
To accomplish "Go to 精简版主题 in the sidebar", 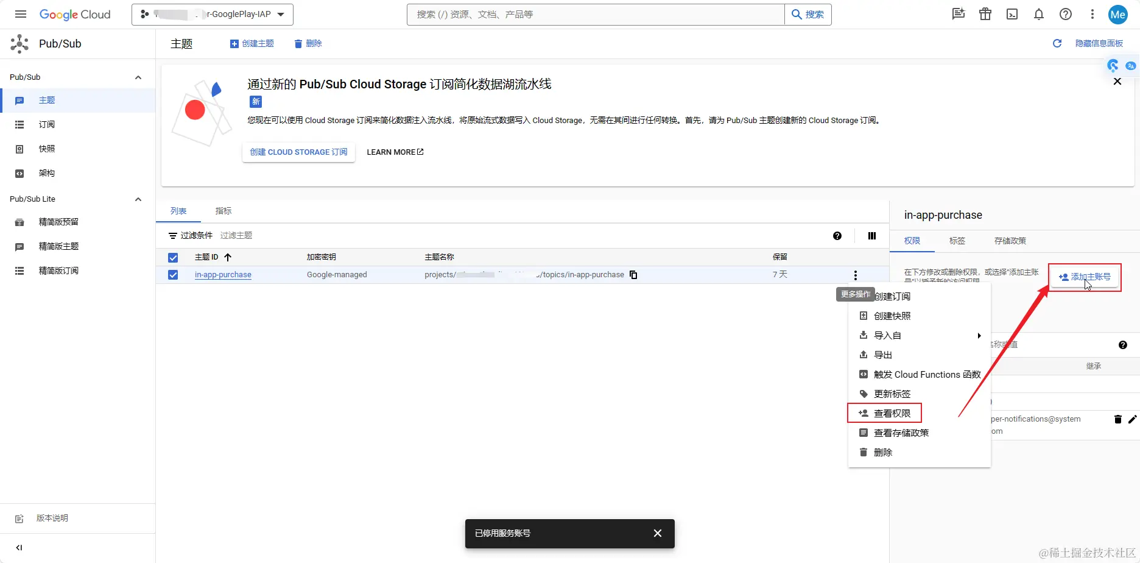I will coord(78,247).
